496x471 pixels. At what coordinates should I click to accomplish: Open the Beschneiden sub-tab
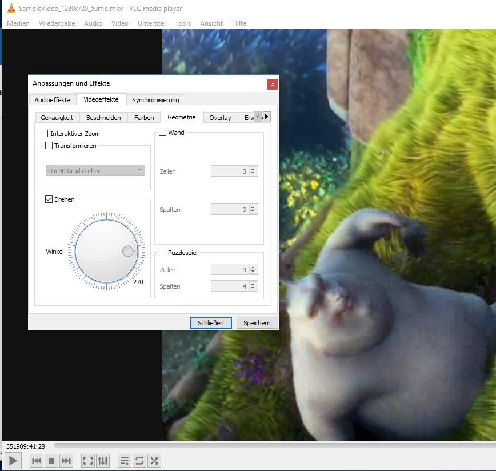[103, 118]
